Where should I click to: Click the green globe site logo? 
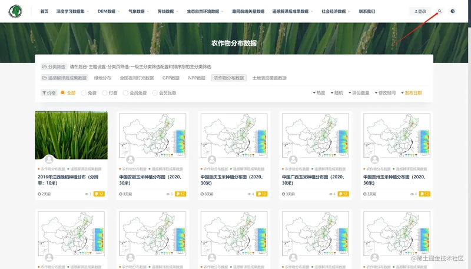click(x=15, y=11)
